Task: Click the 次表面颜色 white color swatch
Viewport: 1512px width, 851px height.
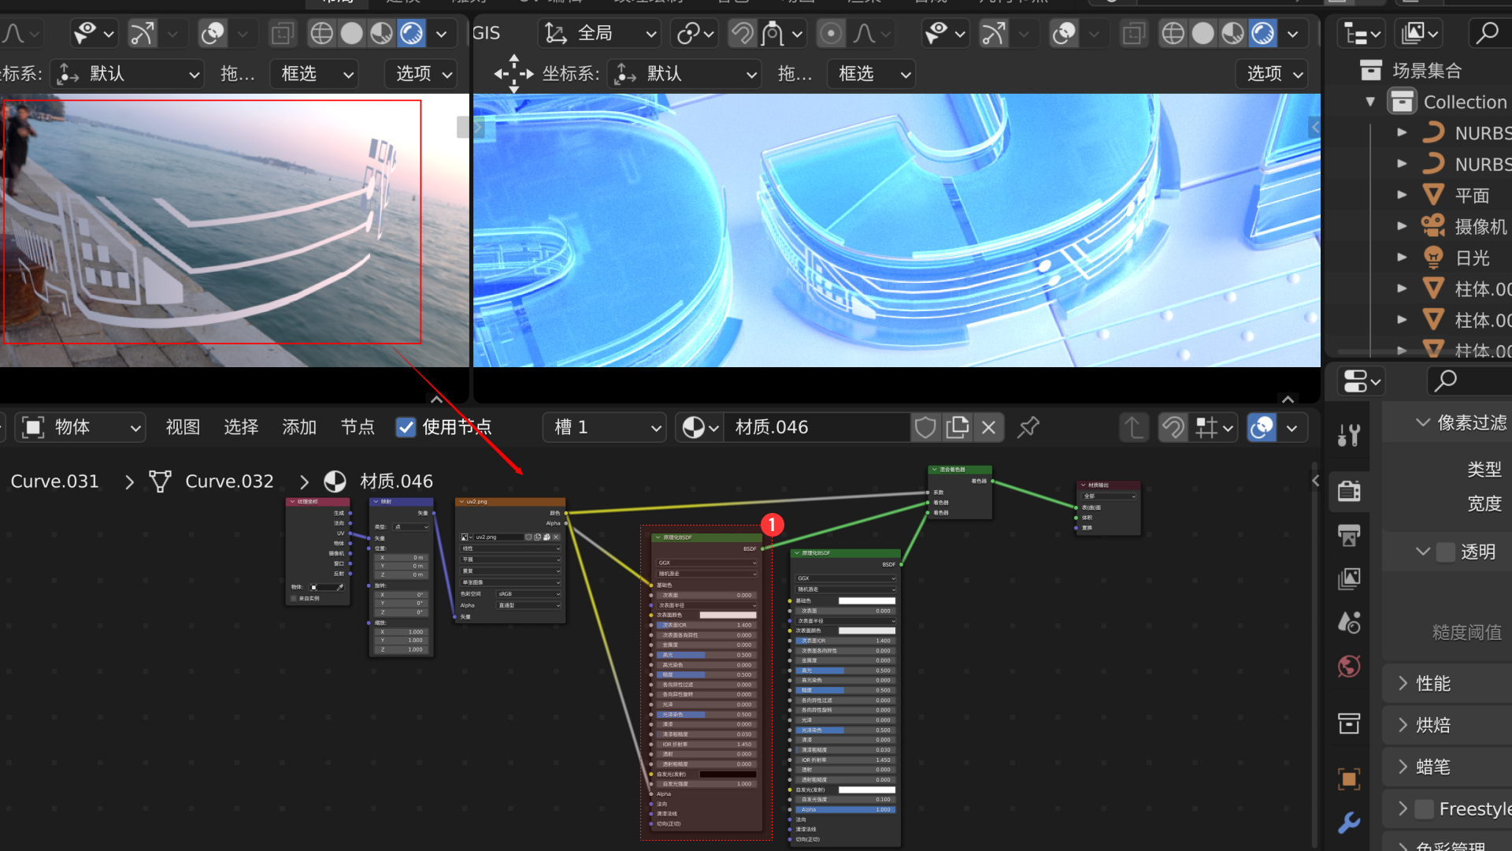Action: [x=728, y=615]
